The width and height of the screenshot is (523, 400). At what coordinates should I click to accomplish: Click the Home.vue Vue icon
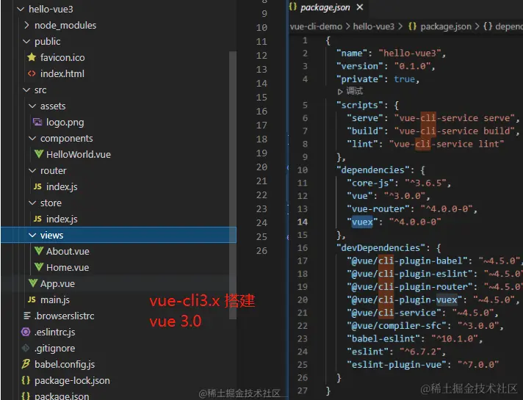[x=39, y=267]
